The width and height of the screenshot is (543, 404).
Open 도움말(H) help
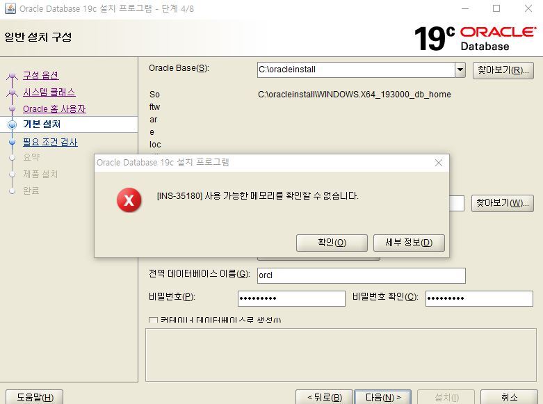coord(35,397)
